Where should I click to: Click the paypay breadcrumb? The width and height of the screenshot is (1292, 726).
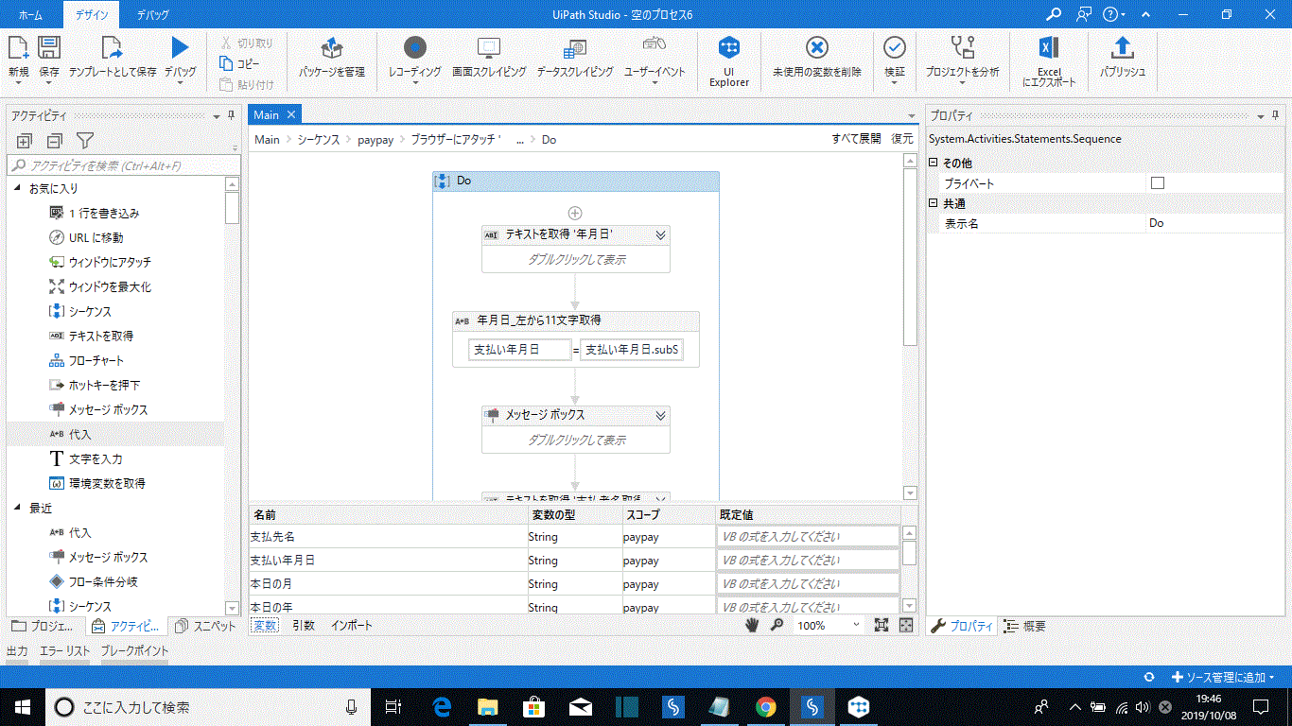[x=375, y=139]
